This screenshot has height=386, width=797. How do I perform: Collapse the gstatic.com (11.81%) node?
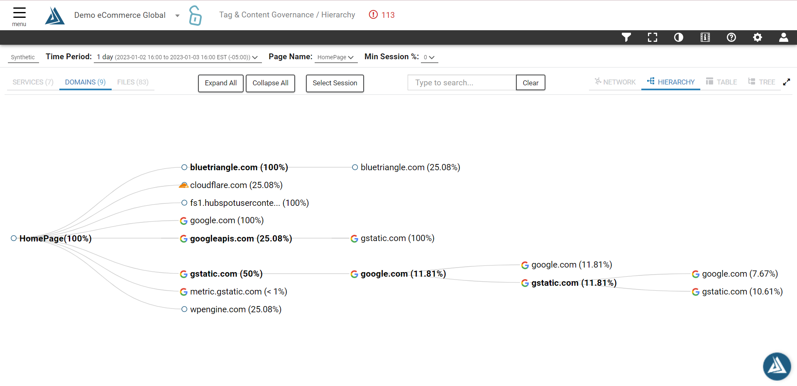pyautogui.click(x=569, y=283)
